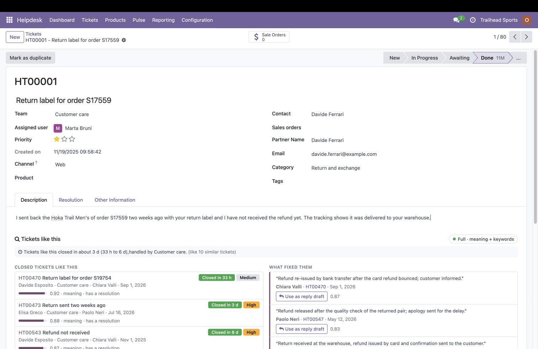Viewport: 538px width, 349px height.
Task: Click the empty Tags field
Action: point(414,181)
